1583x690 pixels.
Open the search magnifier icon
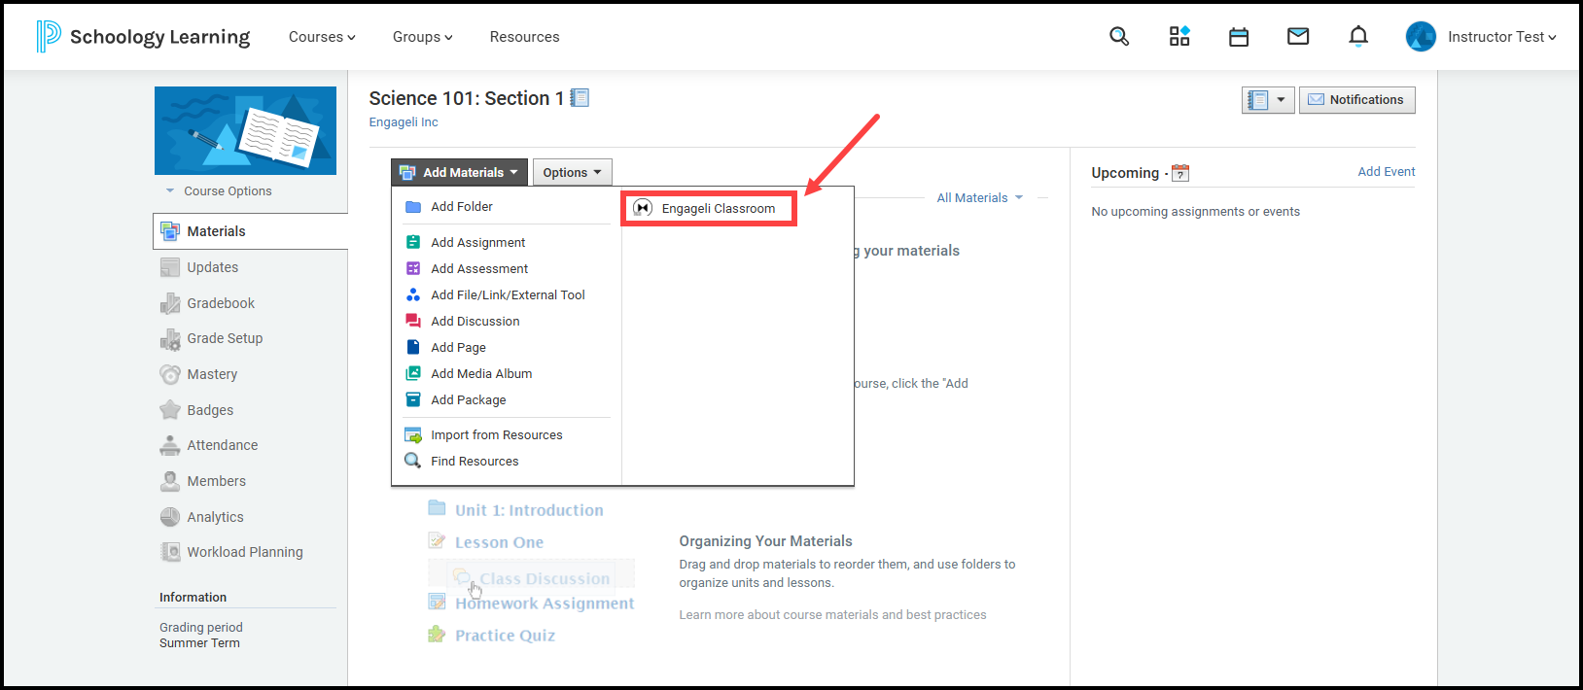coord(1119,37)
